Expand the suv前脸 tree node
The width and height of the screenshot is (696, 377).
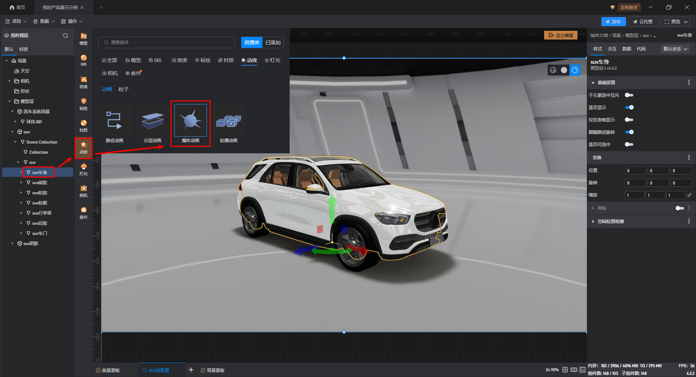click(21, 182)
